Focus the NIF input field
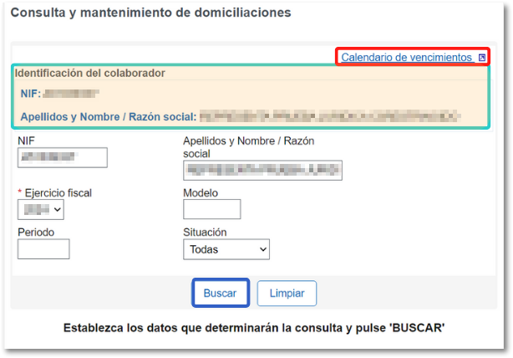This screenshot has width=513, height=358. (63, 157)
